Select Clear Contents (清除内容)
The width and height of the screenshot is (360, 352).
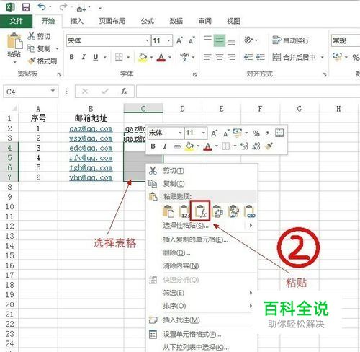(x=202, y=265)
